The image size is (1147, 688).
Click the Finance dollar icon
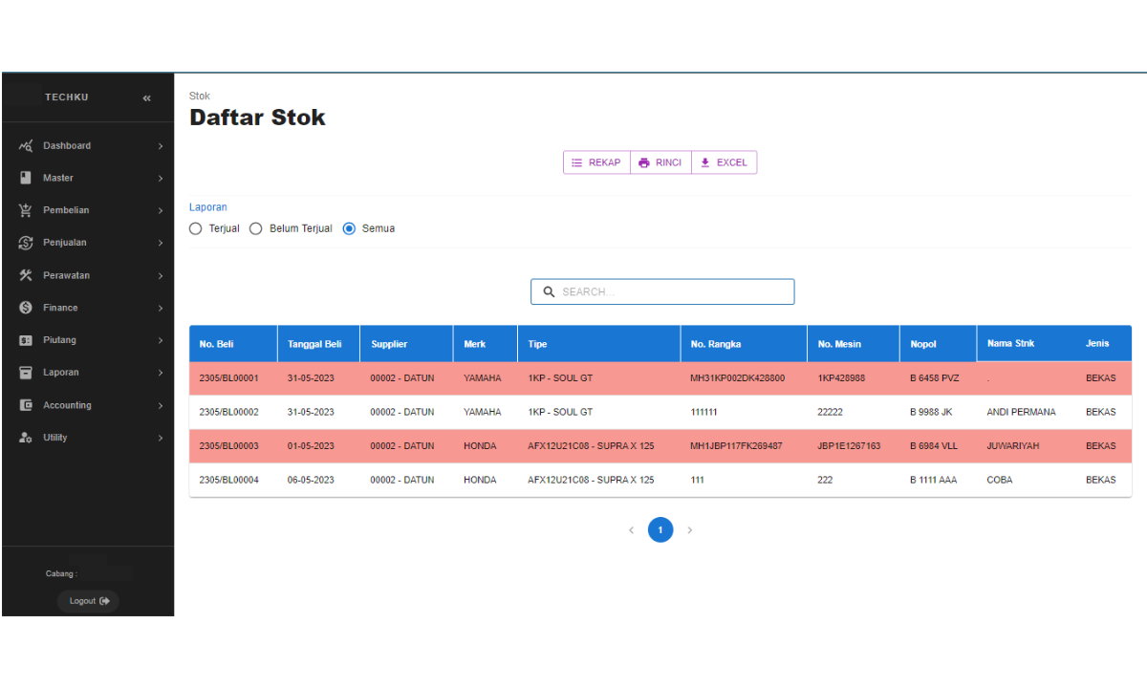click(26, 308)
